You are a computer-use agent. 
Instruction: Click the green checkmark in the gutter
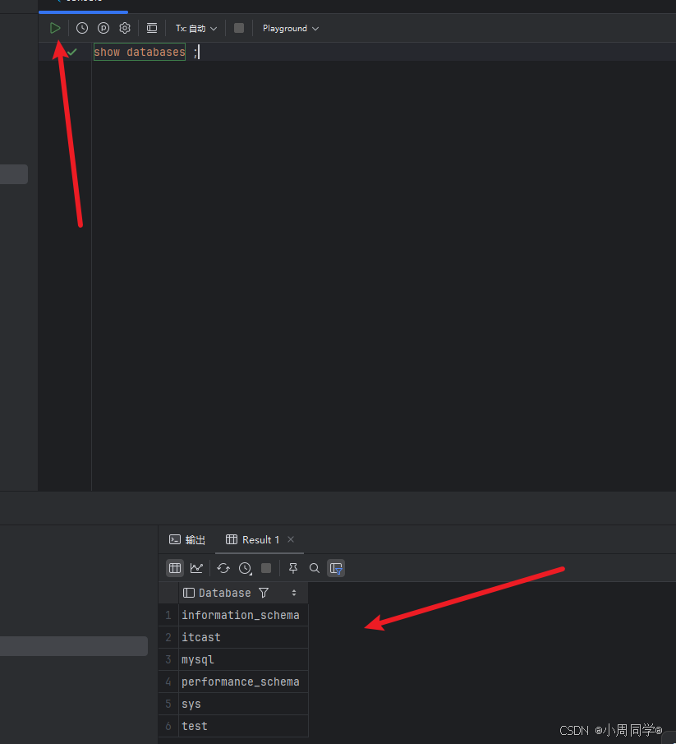(x=72, y=52)
